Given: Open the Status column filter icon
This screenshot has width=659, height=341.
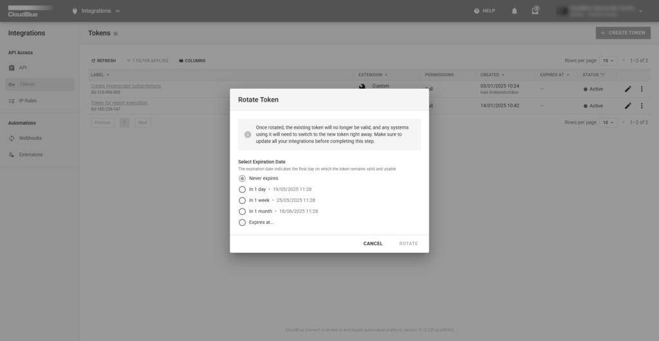Looking at the screenshot, I should pyautogui.click(x=602, y=75).
